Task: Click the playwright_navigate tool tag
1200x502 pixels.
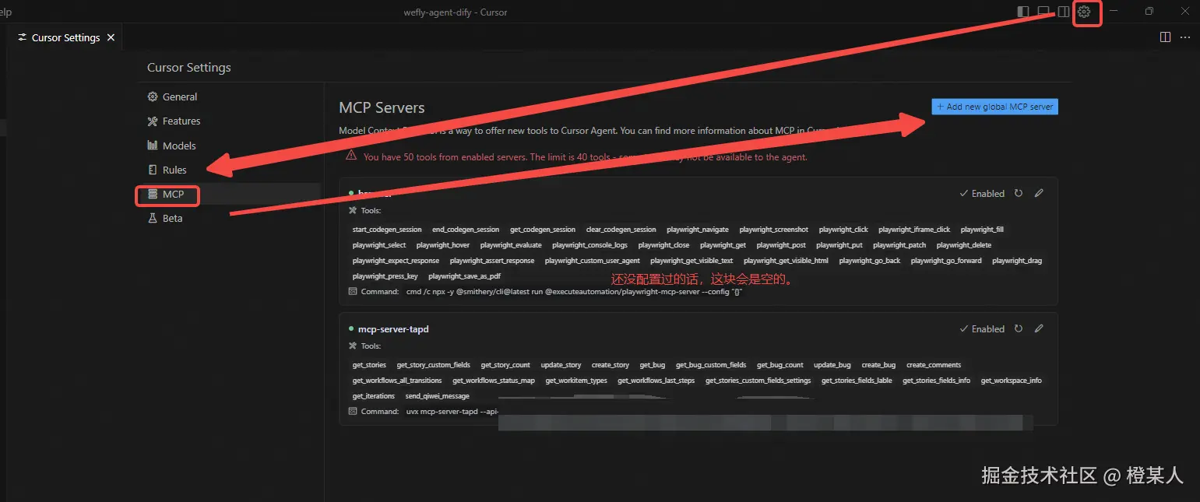Action: (x=698, y=230)
